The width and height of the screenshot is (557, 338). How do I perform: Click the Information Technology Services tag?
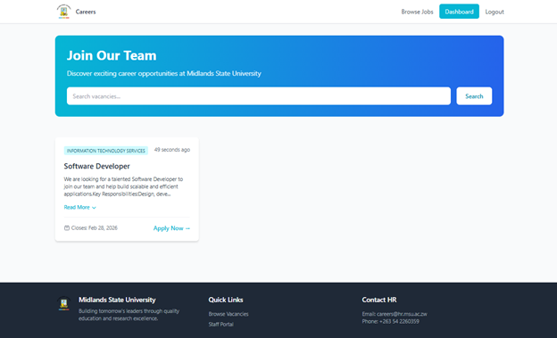[106, 151]
